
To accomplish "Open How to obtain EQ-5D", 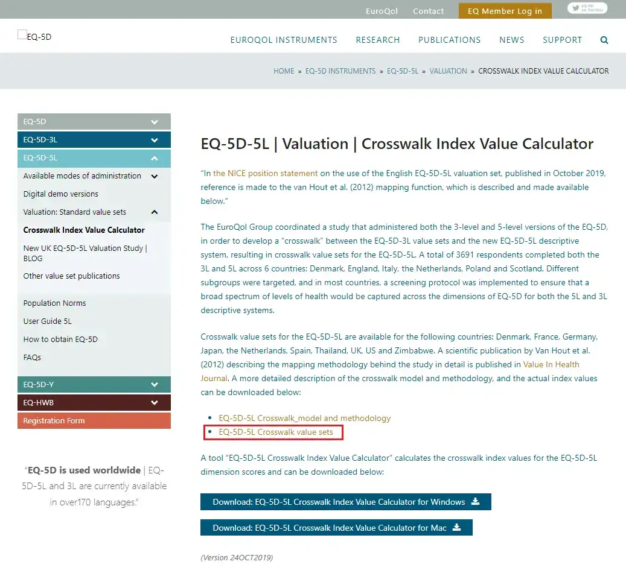I will point(60,340).
